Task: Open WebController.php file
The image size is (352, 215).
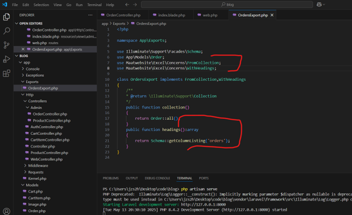Action: (x=55, y=159)
